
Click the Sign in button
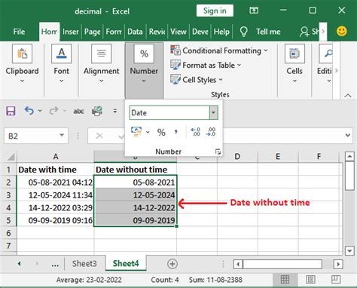coord(215,11)
